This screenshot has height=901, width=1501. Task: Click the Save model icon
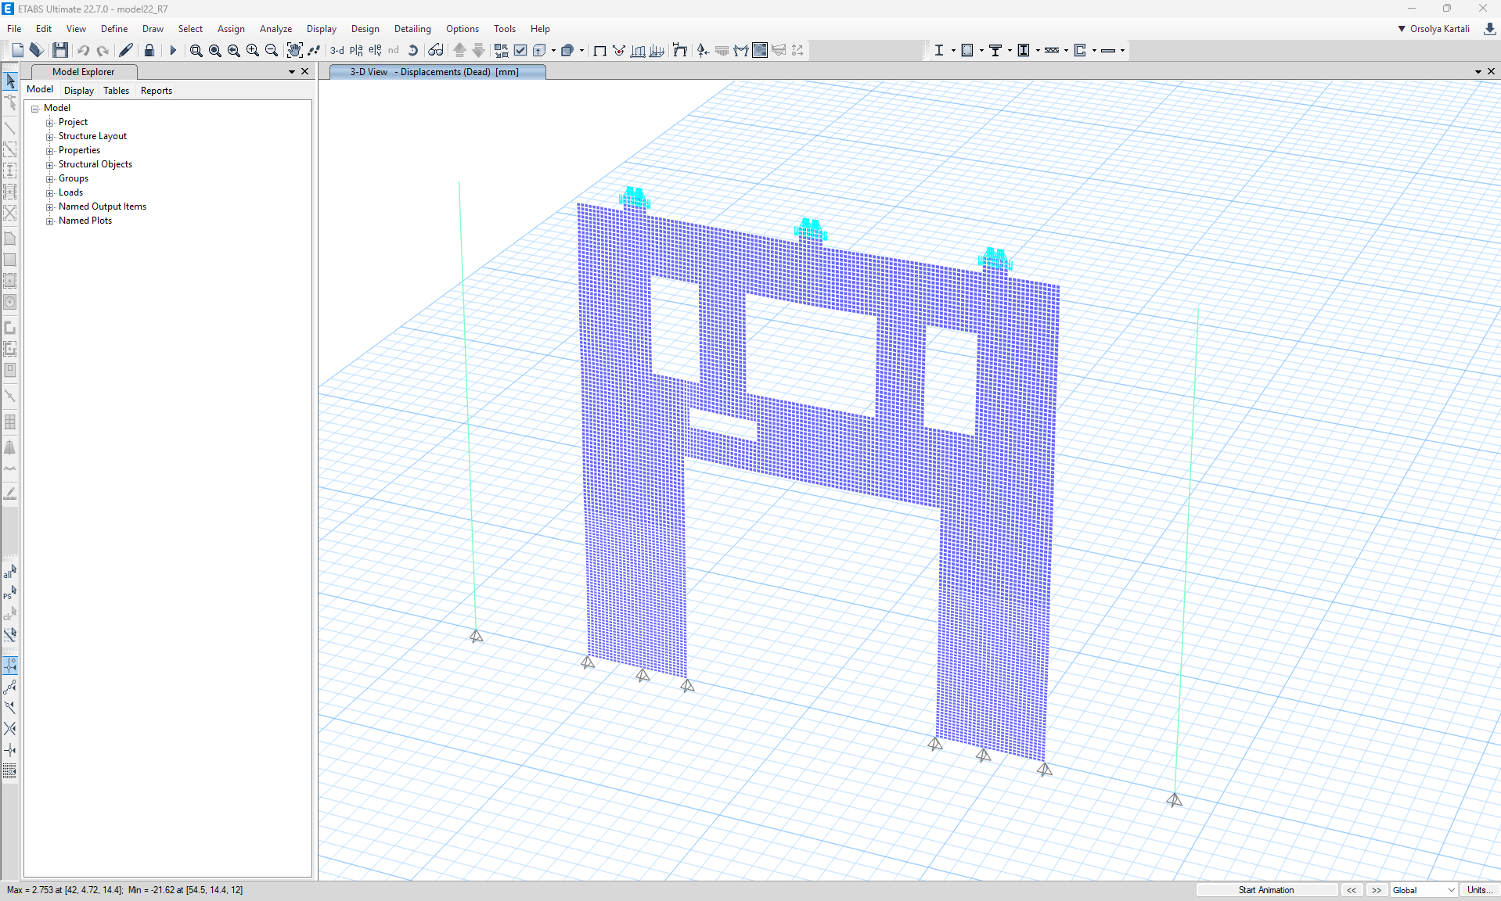(60, 50)
